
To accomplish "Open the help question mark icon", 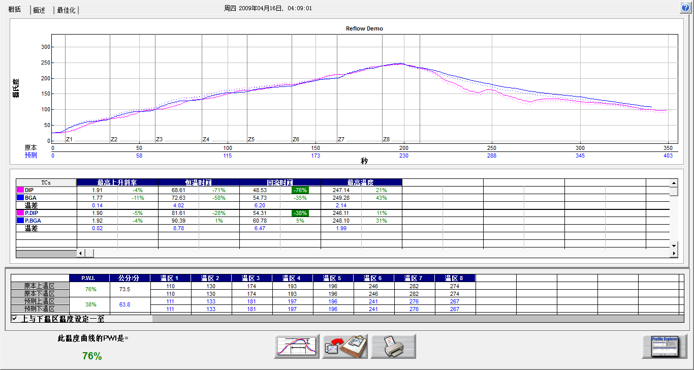I will click(x=685, y=8).
